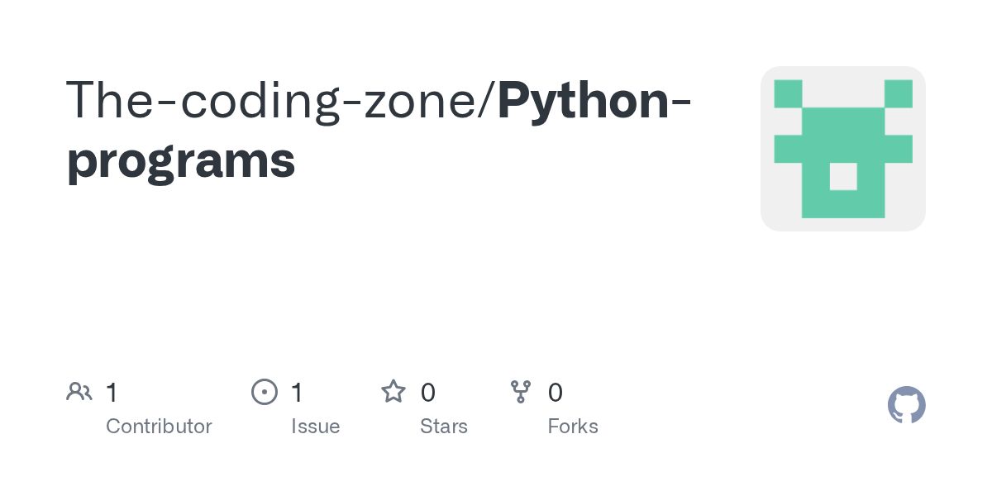
Task: Click the star outline icon
Action: (x=393, y=392)
